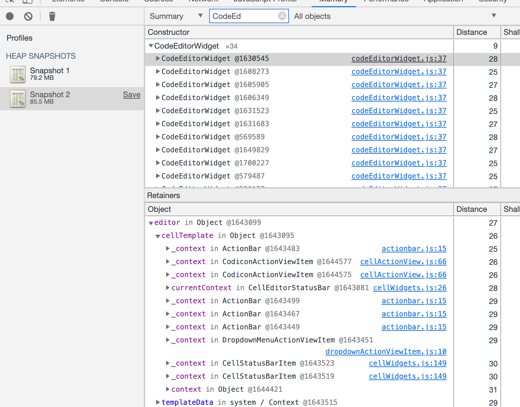The height and width of the screenshot is (407, 520).
Task: Open the actionbar.js:15 source link
Action: tap(414, 248)
